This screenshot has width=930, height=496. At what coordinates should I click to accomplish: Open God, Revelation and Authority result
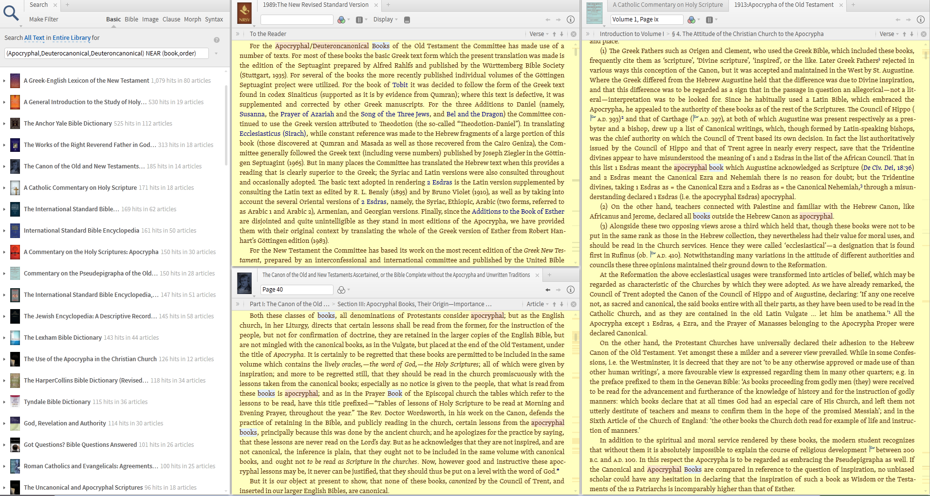point(65,423)
